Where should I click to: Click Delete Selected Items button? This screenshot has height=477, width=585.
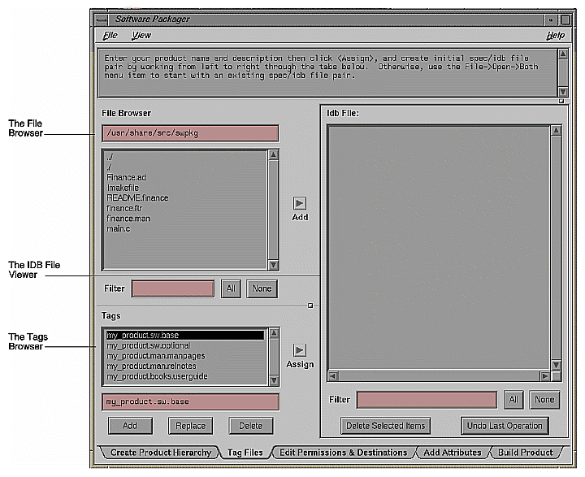point(385,426)
